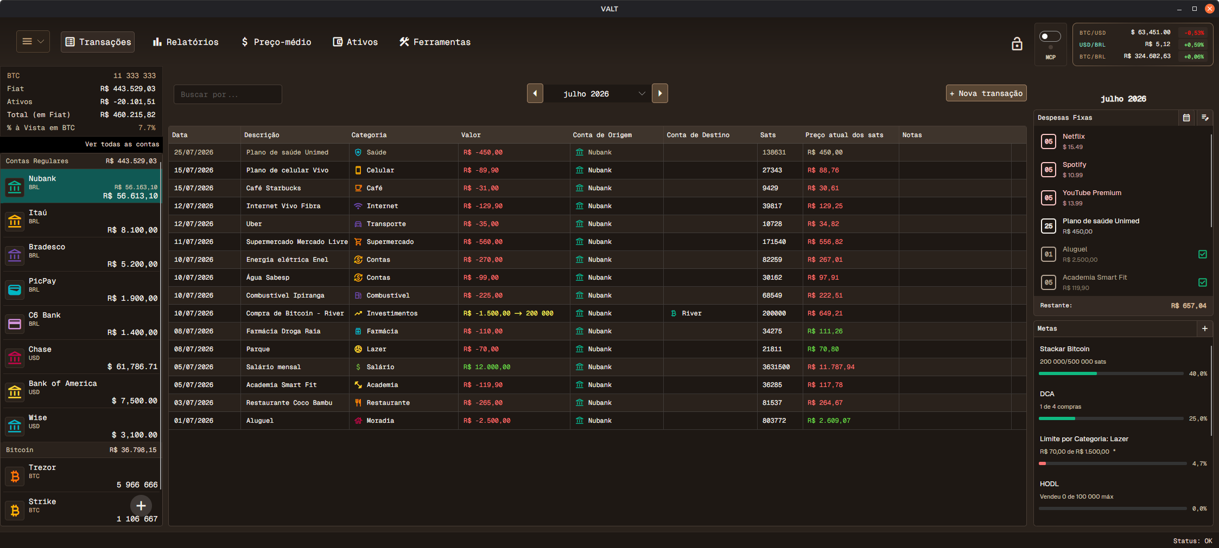
Task: Uncheck the Academia Smart Fit checkbox
Action: click(1203, 282)
